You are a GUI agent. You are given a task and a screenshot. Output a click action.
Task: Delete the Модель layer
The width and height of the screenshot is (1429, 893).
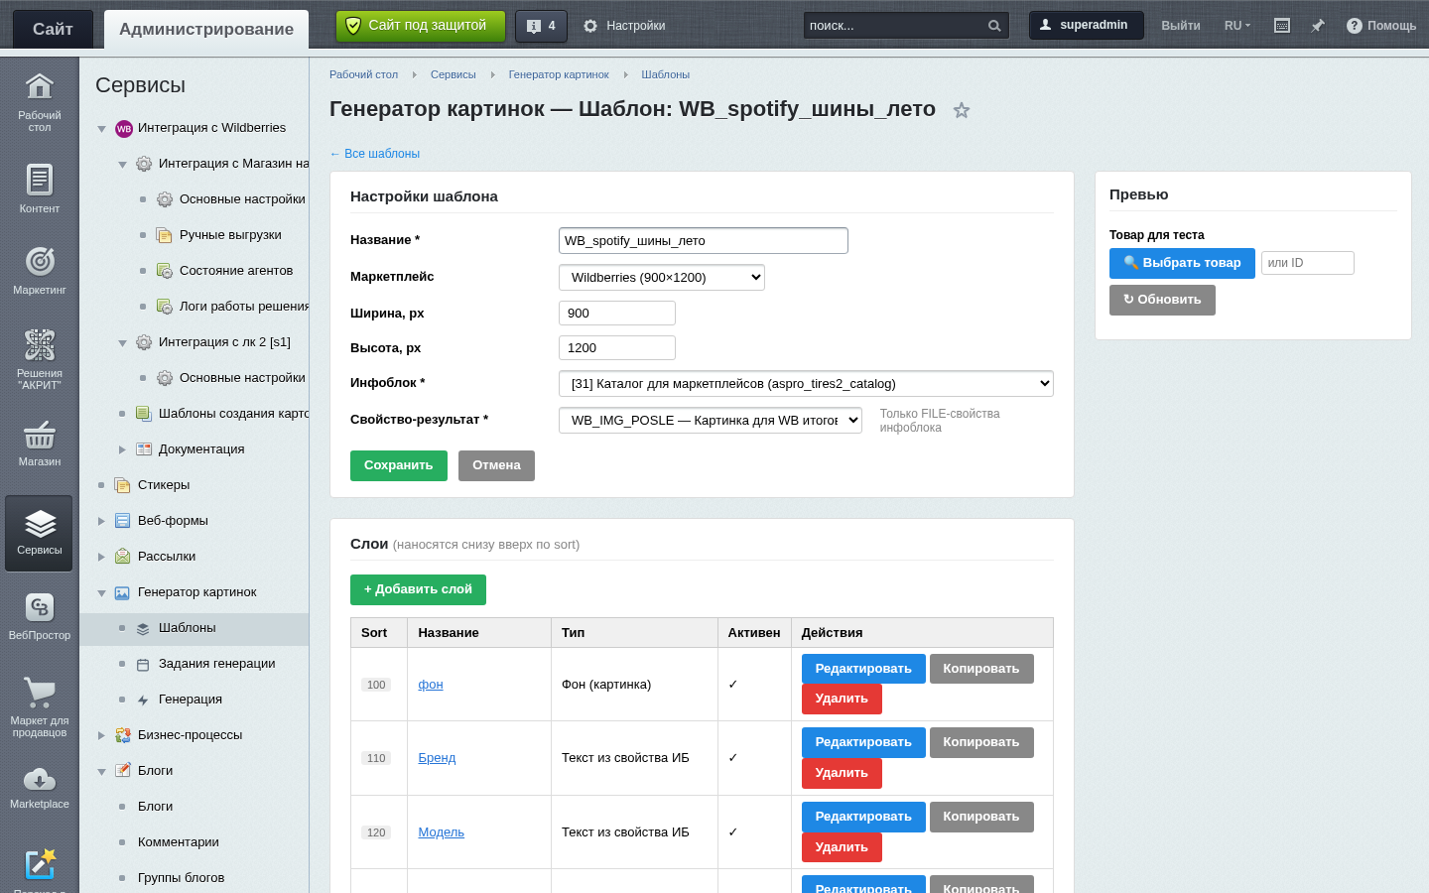coord(842,847)
